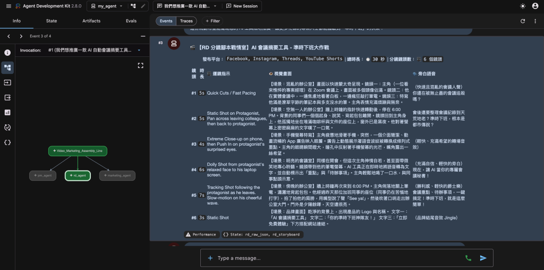Select the graph view sidebar icon
This screenshot has width=544, height=270.
[x=7, y=67]
